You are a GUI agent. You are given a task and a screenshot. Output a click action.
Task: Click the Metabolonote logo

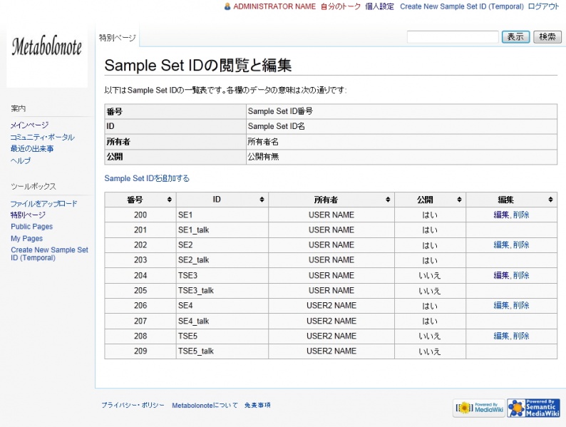click(x=47, y=48)
